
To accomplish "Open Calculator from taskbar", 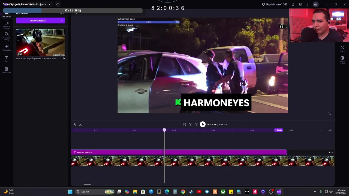I will (x=175, y=192).
